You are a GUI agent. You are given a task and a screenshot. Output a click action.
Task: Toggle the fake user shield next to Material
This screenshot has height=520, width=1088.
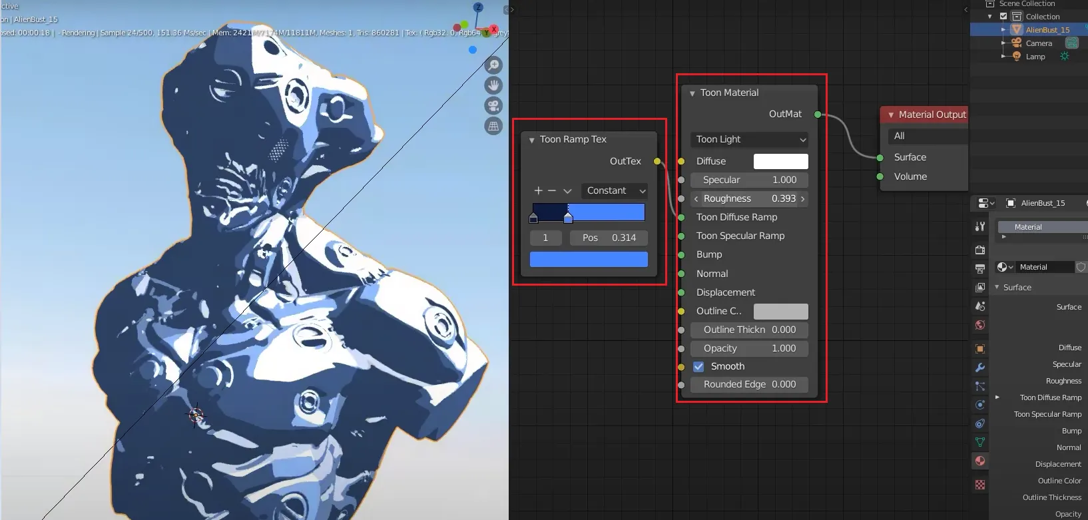[1081, 267]
